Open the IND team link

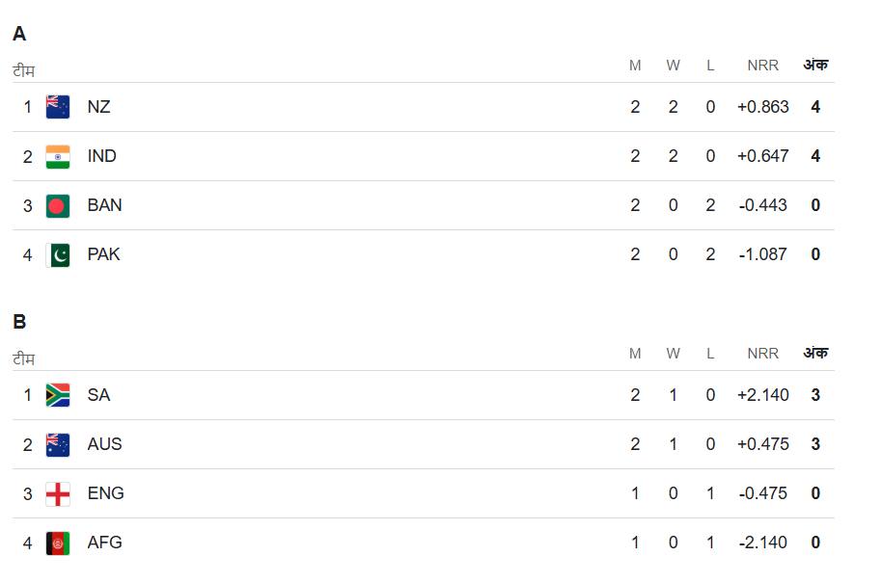101,156
